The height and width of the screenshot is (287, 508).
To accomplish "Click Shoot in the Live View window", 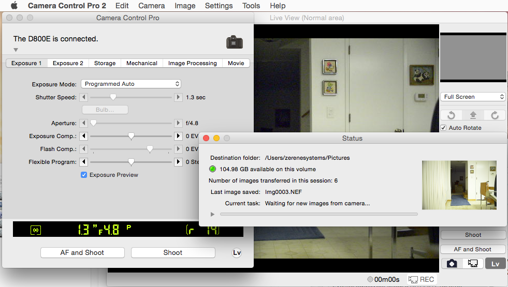I will pos(473,235).
